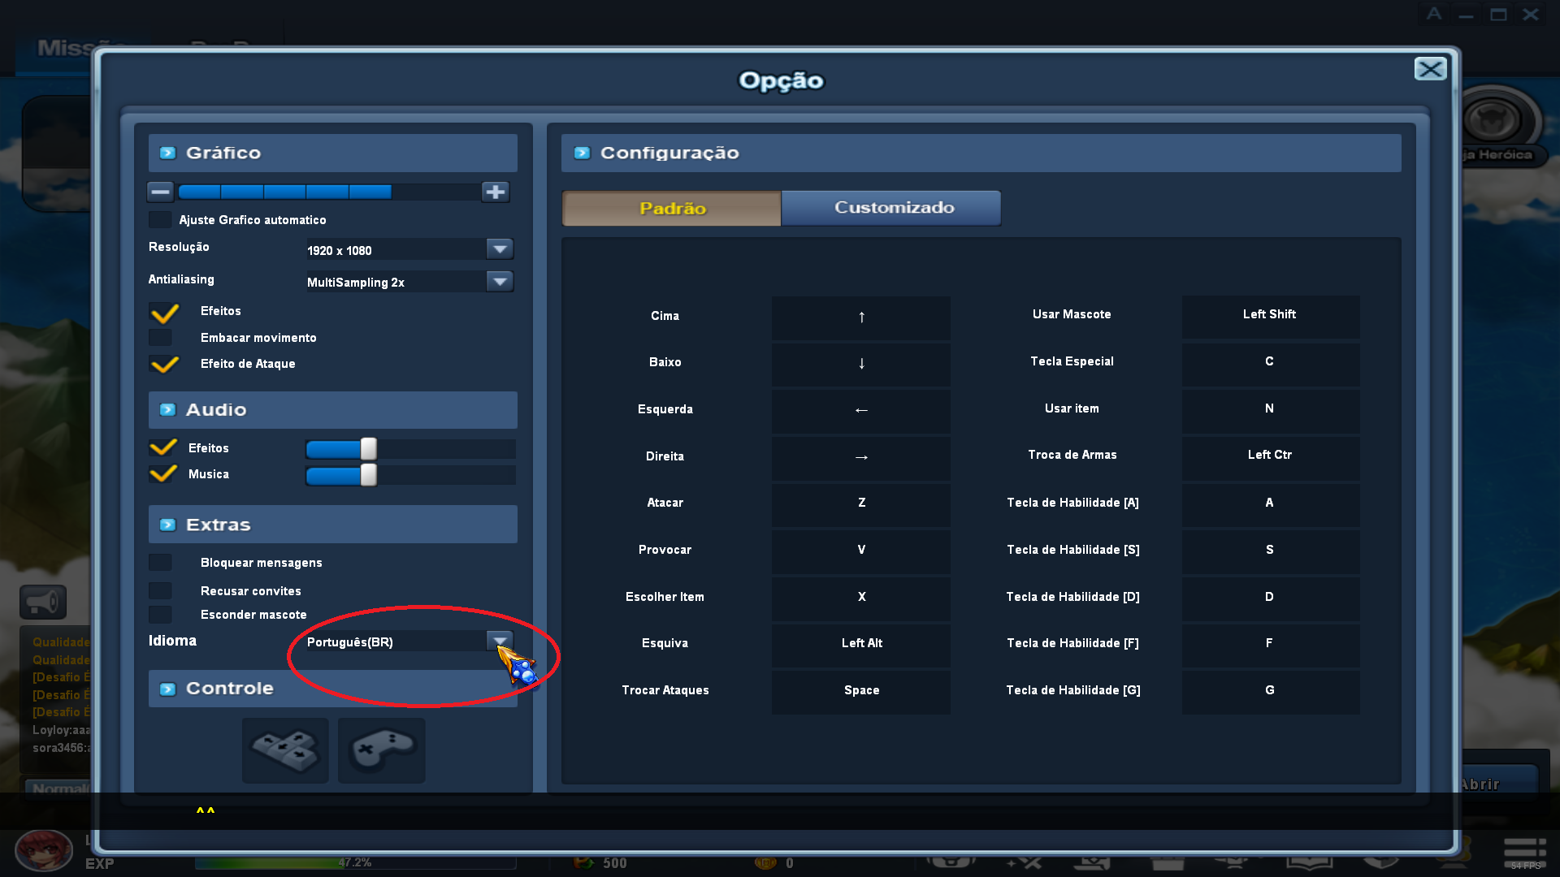
Task: Click the character portrait avatar
Action: 43,851
